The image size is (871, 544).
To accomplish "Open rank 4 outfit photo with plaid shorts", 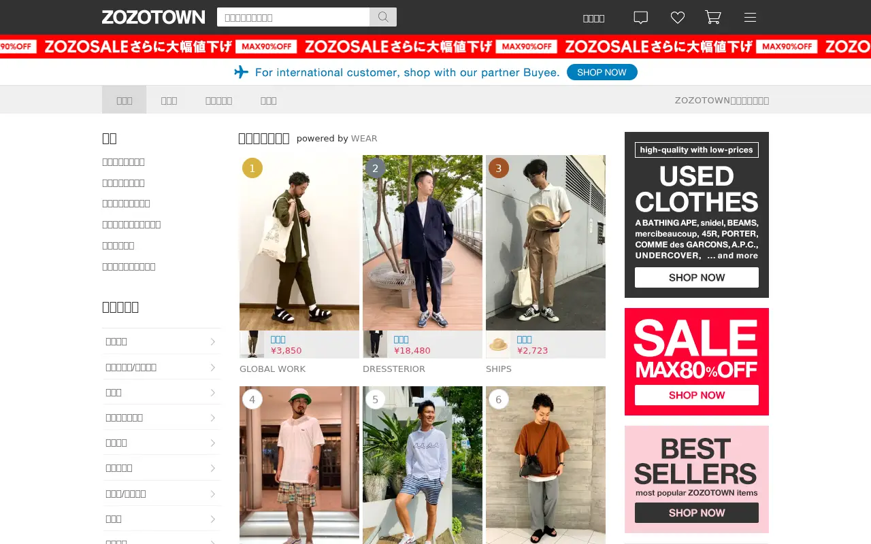I will click(x=299, y=465).
